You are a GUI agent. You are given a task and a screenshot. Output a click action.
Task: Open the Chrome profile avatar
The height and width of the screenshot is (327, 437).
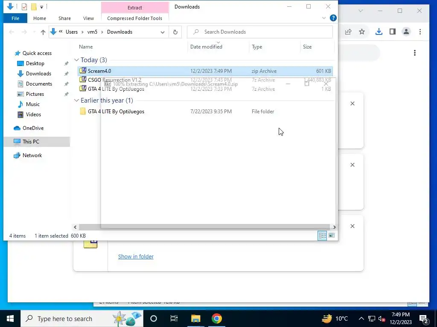click(x=406, y=32)
